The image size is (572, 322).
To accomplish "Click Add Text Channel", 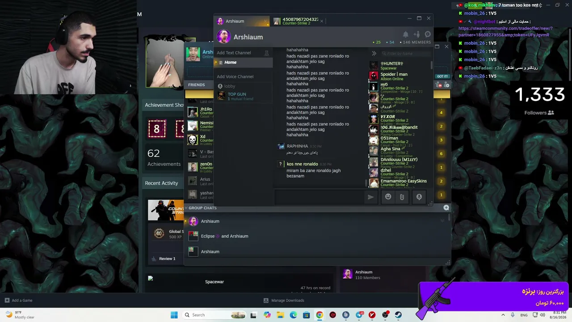I will click(x=234, y=53).
